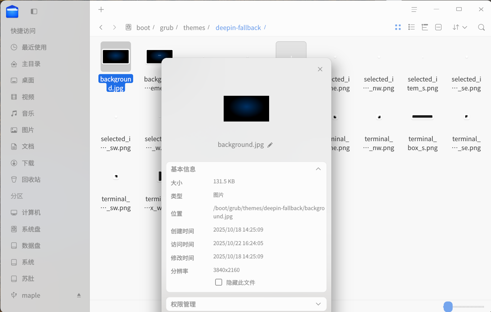Screen dimensions: 491x312
Task: Select terminal_box_s.png file thumbnail
Action: pyautogui.click(x=422, y=117)
